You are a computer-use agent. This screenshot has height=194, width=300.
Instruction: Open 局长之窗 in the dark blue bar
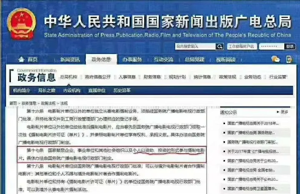(x=47, y=91)
